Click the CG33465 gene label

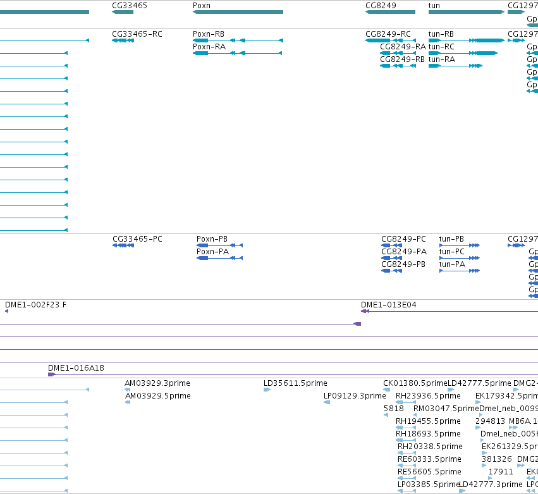pos(130,6)
